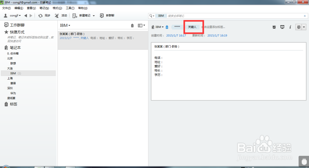
Task: Open the 帮助(H) menu
Action: click(83, 8)
